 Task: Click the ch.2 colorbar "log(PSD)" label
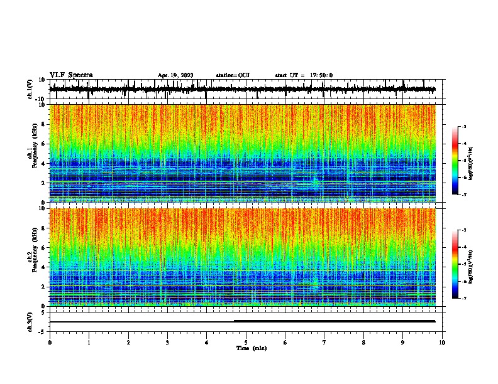point(470,267)
